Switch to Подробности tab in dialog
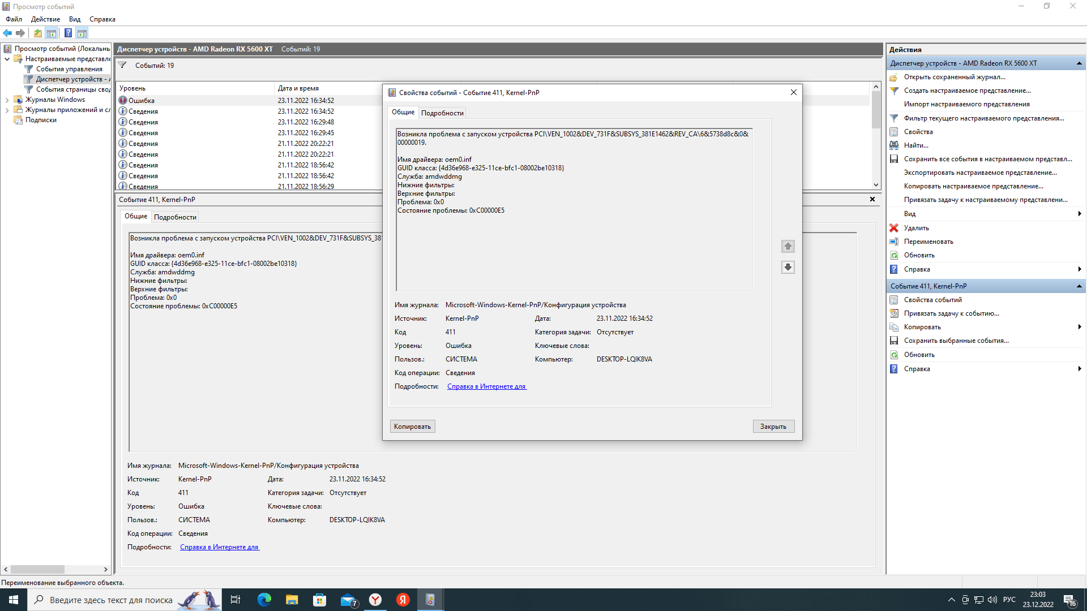 point(442,113)
